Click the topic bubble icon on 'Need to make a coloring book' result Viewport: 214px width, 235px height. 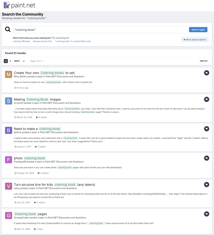[x=206, y=129]
